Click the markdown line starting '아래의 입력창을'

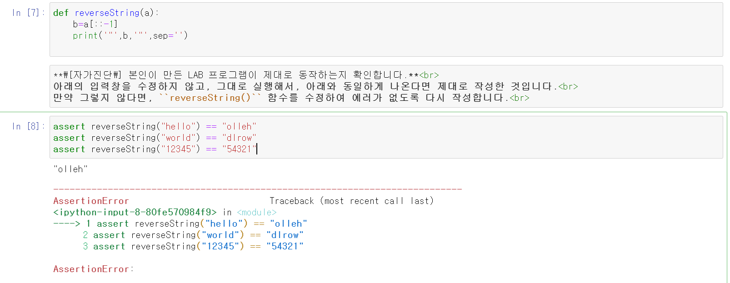click(x=315, y=86)
